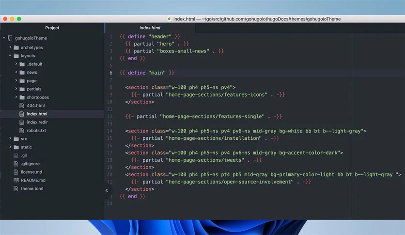Expand the partials folder chevron
This screenshot has width=405, height=235.
[16, 88]
